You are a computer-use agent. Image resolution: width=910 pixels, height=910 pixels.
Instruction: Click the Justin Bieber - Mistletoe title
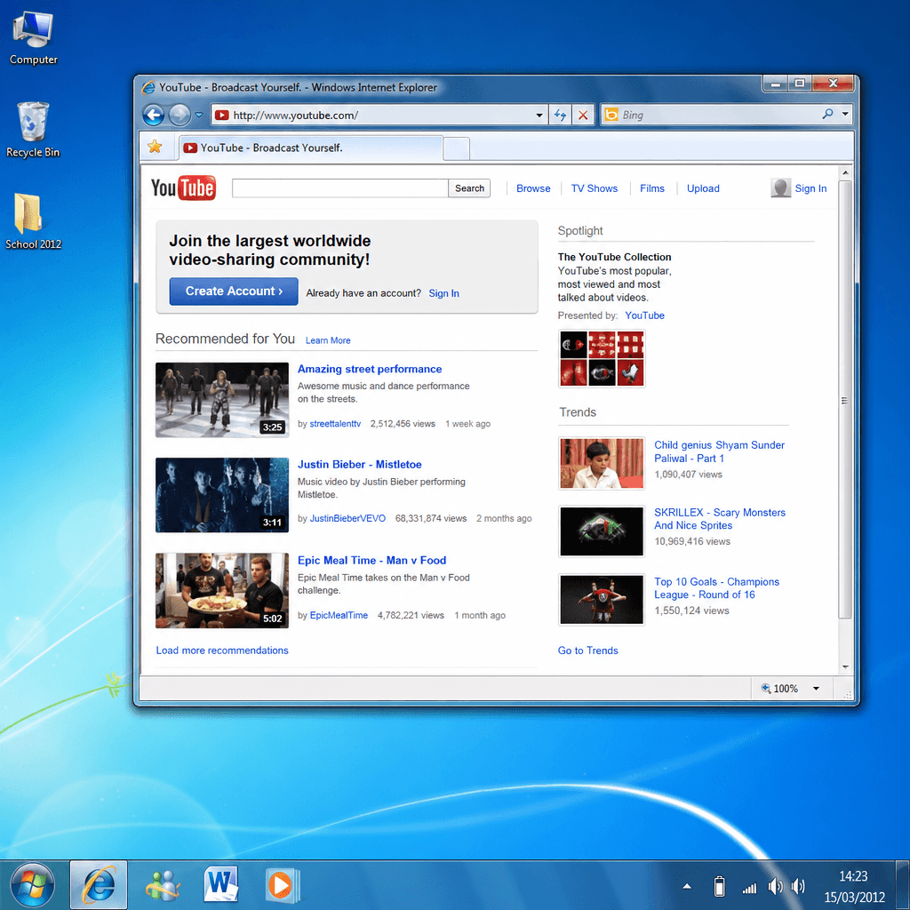coord(359,464)
